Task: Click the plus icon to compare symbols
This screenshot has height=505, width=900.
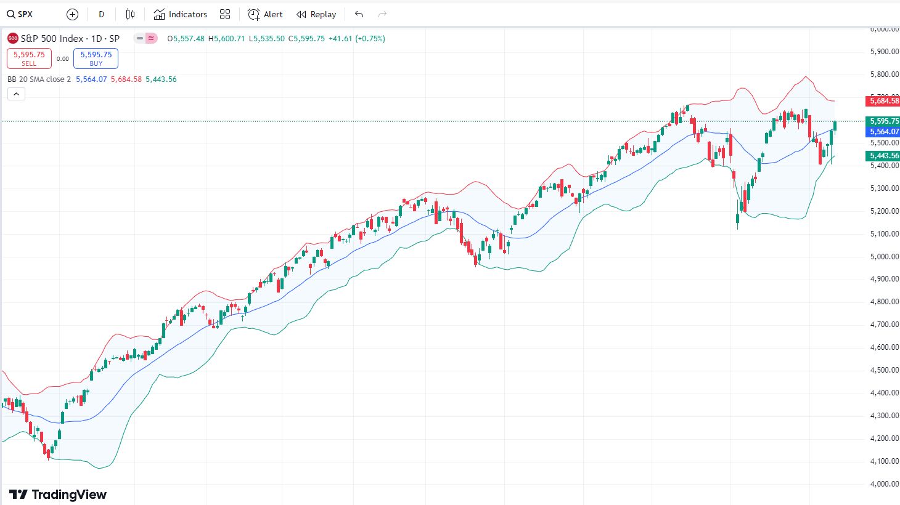Action: pos(72,14)
